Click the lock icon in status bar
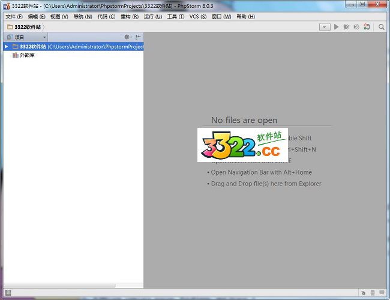The width and height of the screenshot is (390, 300). point(364,293)
